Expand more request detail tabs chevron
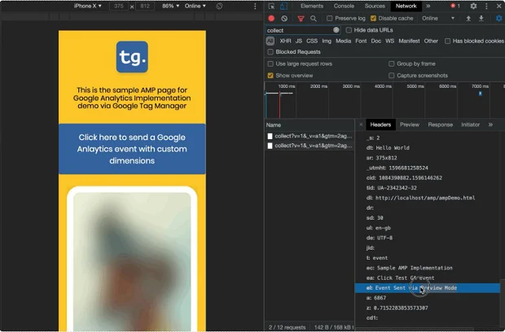505x332 pixels. [490, 124]
